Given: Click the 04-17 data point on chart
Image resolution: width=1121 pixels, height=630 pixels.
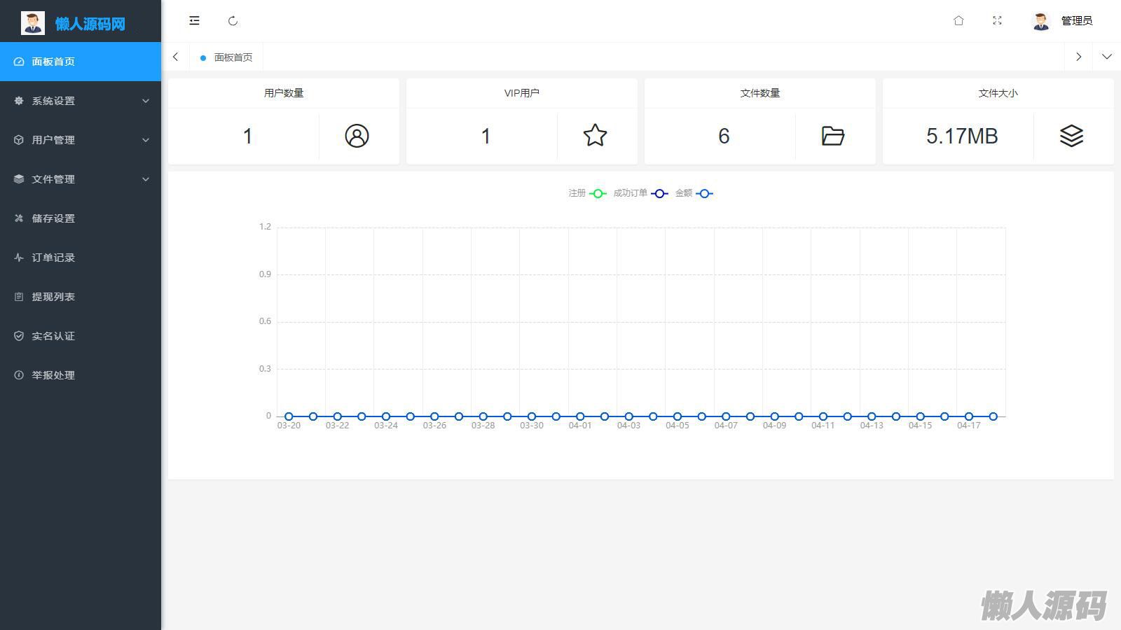Looking at the screenshot, I should (x=969, y=416).
